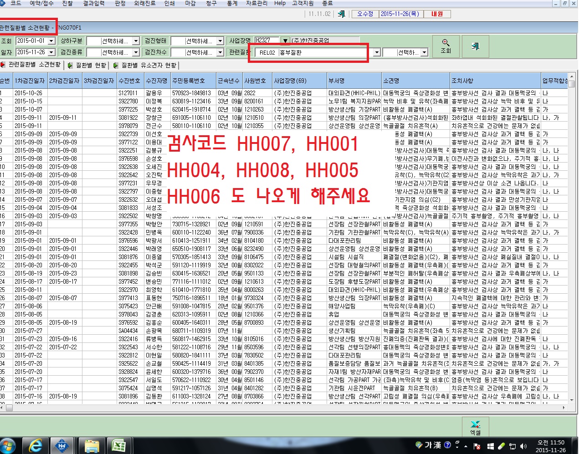The width and height of the screenshot is (579, 454).
Task: Click the HW application icon in taskbar
Action: pos(63,445)
